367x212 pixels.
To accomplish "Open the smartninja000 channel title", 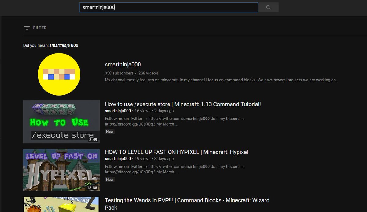I will (123, 65).
